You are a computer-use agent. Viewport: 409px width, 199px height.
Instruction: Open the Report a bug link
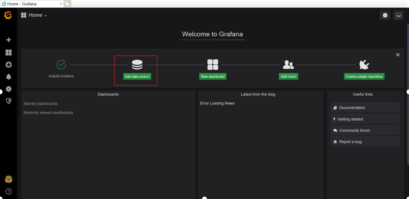tap(365, 142)
